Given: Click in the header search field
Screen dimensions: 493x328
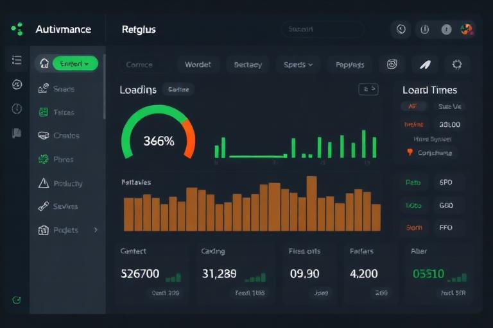Looking at the screenshot, I should pos(323,29).
